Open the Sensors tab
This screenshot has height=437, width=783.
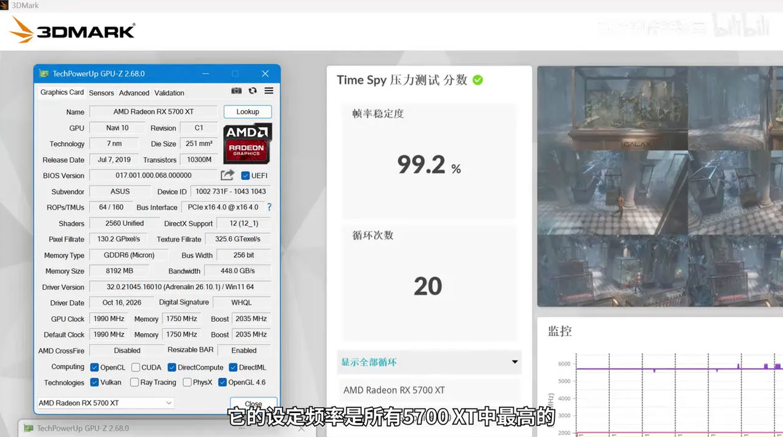coord(101,93)
